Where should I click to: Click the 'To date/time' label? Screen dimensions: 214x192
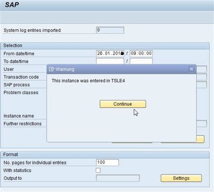coord(16,62)
